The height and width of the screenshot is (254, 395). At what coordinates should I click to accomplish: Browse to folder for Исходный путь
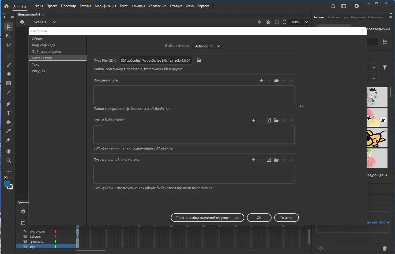[x=276, y=81]
